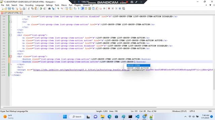215x120 pixels.
Task: Click the INS insert mode indicator
Action: pyautogui.click(x=210, y=111)
